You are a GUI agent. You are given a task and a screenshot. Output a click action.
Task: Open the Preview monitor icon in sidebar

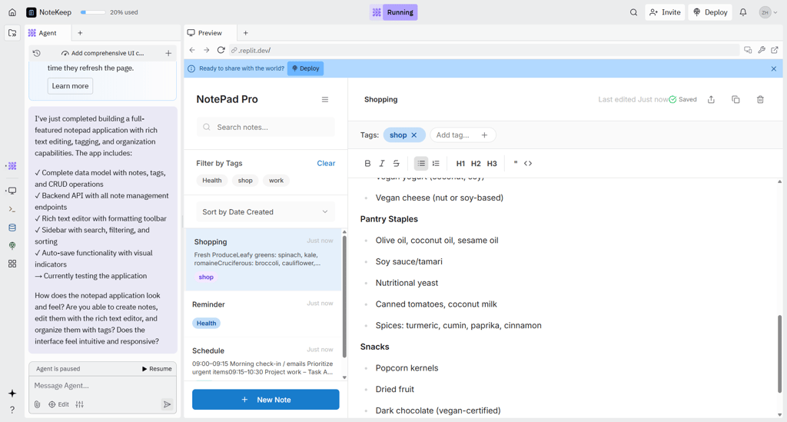point(12,191)
